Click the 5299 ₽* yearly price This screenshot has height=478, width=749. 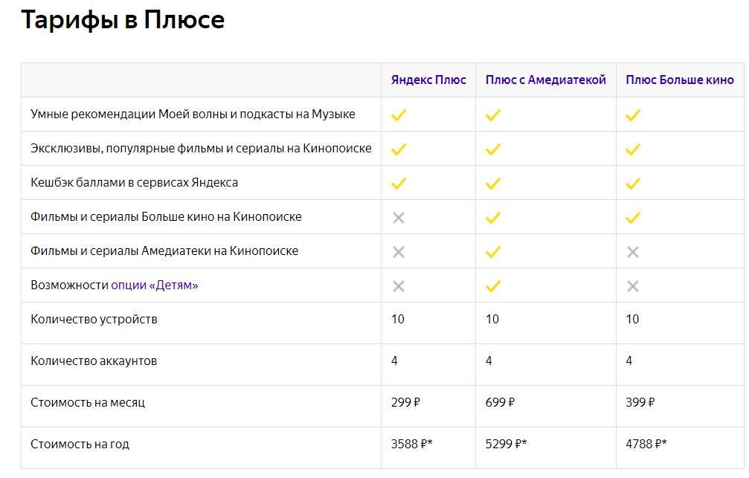(x=507, y=444)
